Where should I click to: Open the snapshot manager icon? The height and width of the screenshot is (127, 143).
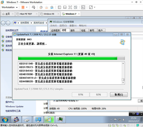coord(52,7)
